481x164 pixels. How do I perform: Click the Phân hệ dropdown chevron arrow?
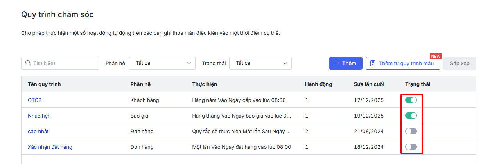click(x=189, y=63)
